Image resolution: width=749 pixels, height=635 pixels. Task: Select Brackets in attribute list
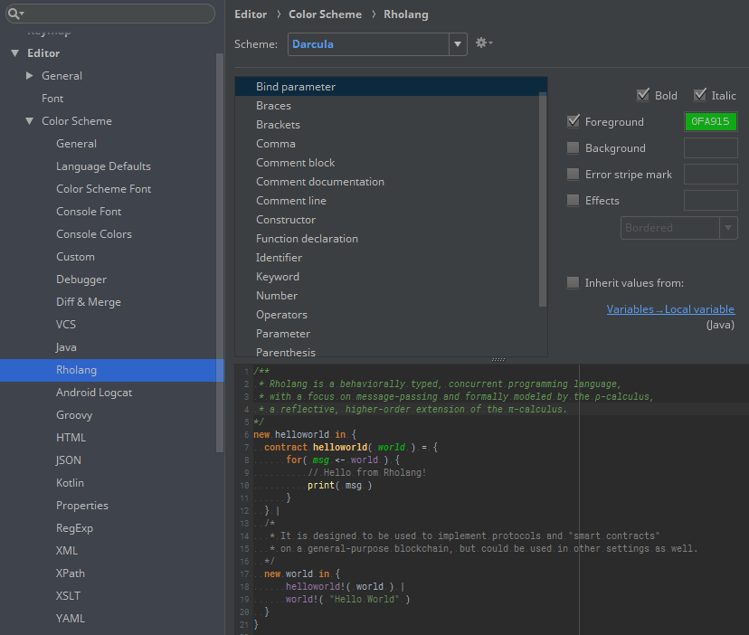pyautogui.click(x=387, y=125)
